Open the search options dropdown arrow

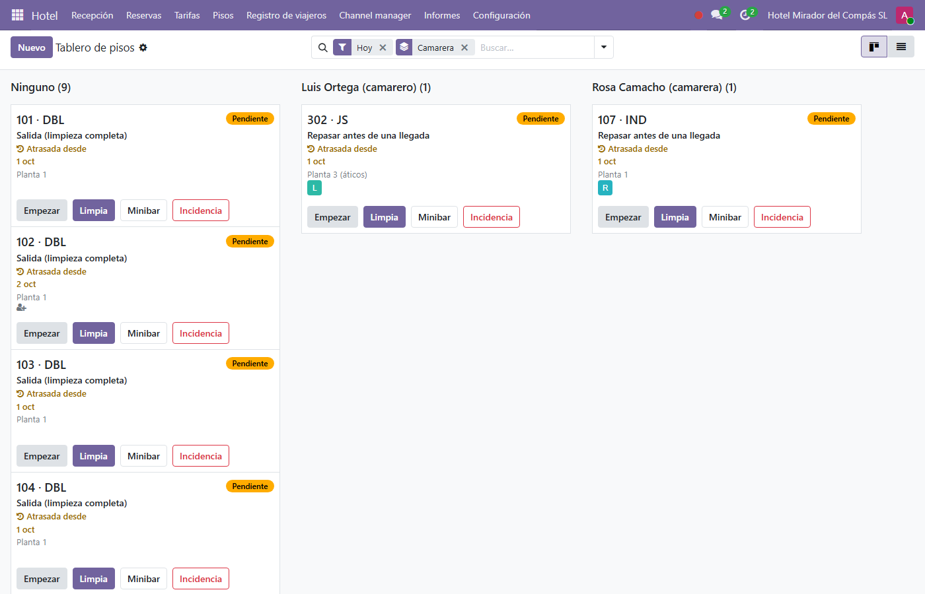[604, 48]
